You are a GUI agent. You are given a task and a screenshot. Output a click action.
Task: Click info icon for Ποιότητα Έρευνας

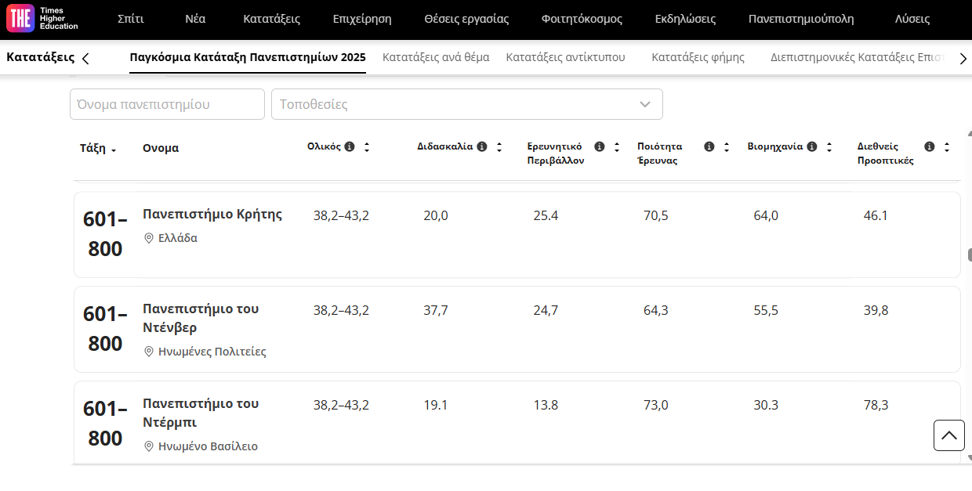point(709,146)
